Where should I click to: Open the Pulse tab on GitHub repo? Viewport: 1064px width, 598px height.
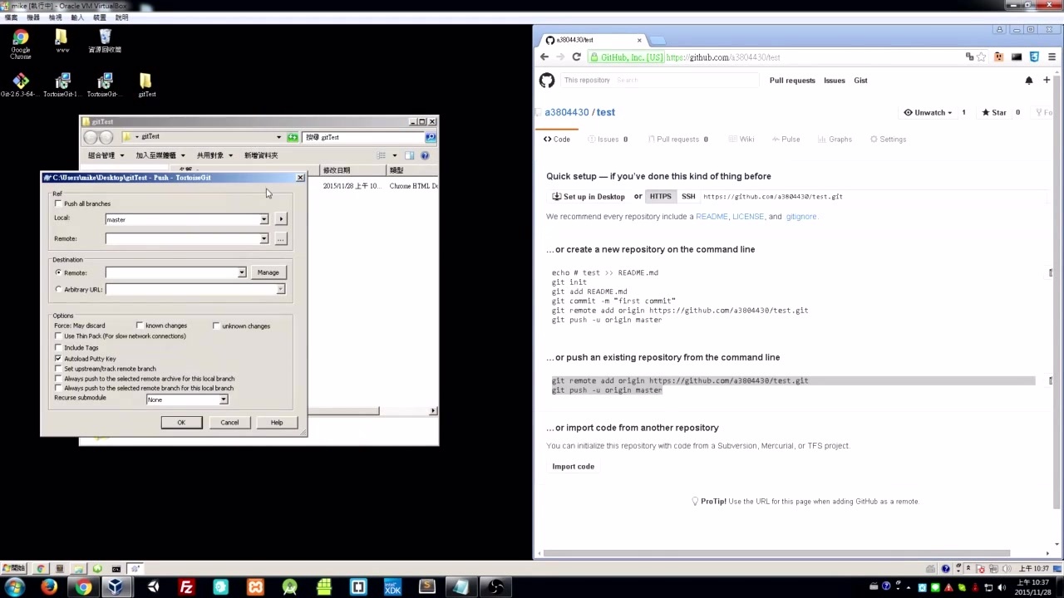click(786, 140)
